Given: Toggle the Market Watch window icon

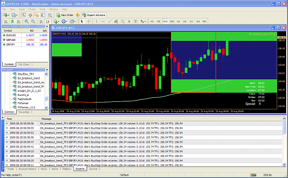Looking at the screenshot, I should (x=24, y=15).
